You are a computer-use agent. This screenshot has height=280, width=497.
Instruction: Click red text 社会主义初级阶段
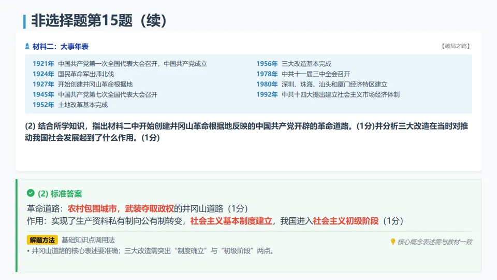[345, 221]
